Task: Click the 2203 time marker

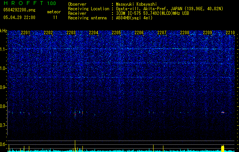Action: coord(71,33)
